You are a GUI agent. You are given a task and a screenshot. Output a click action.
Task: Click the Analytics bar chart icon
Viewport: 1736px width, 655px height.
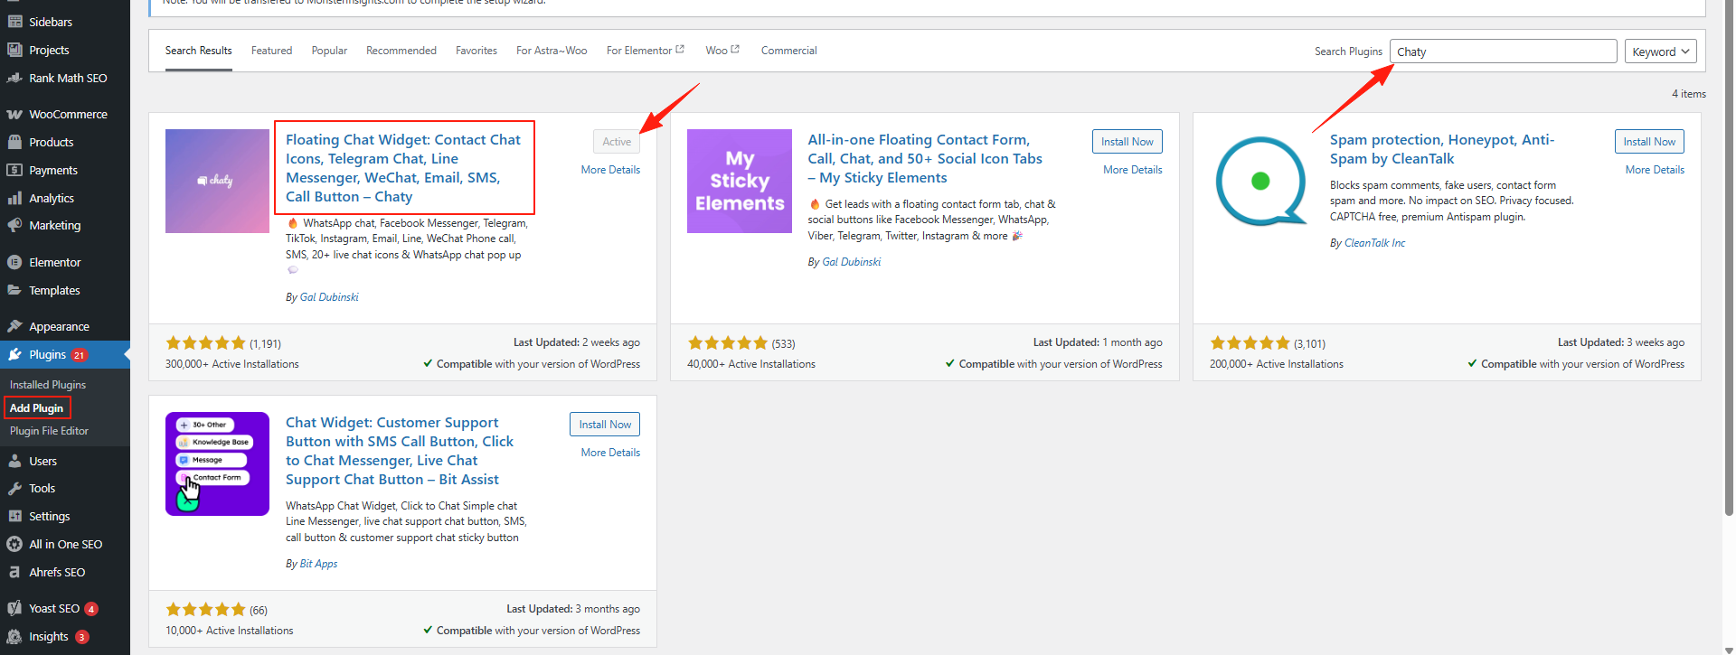pos(14,199)
